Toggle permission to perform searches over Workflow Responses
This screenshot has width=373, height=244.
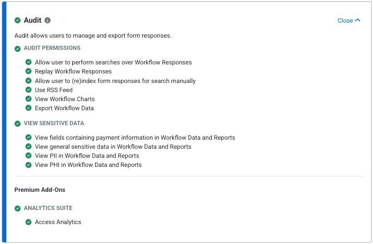pyautogui.click(x=29, y=63)
